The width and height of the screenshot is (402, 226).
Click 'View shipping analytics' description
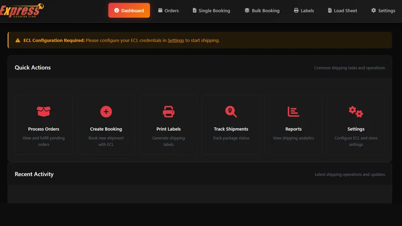click(293, 138)
